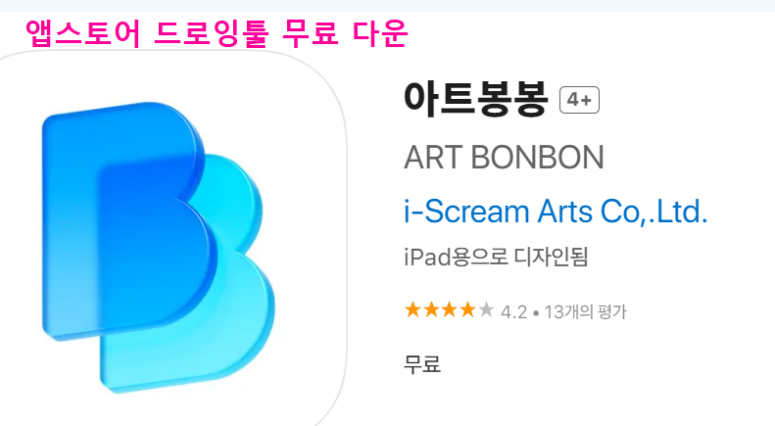Image resolution: width=775 pixels, height=426 pixels.
Task: Click the iPad용으로 디자인됨 label
Action: (x=496, y=257)
